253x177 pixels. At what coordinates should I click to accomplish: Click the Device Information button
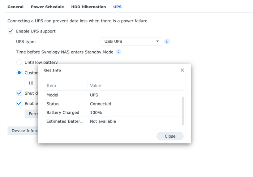[23, 131]
